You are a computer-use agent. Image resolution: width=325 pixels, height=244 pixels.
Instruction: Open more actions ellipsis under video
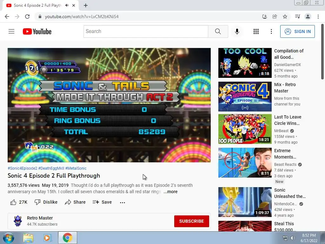(x=123, y=202)
